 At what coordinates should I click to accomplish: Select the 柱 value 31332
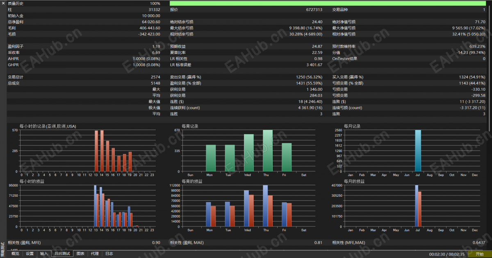[x=154, y=9]
